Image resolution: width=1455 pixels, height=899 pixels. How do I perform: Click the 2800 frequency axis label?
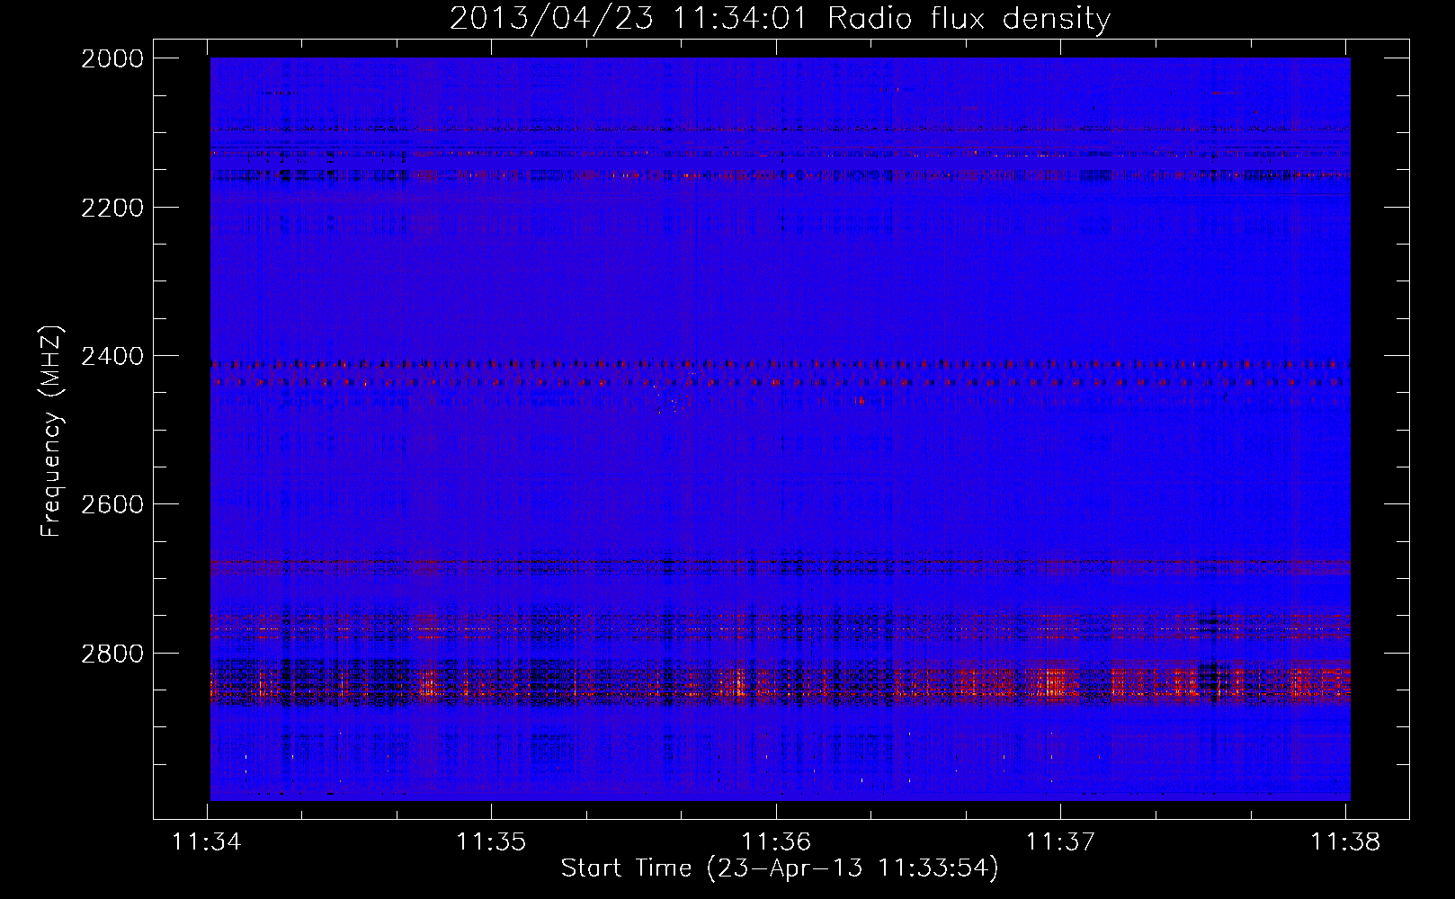tap(112, 653)
